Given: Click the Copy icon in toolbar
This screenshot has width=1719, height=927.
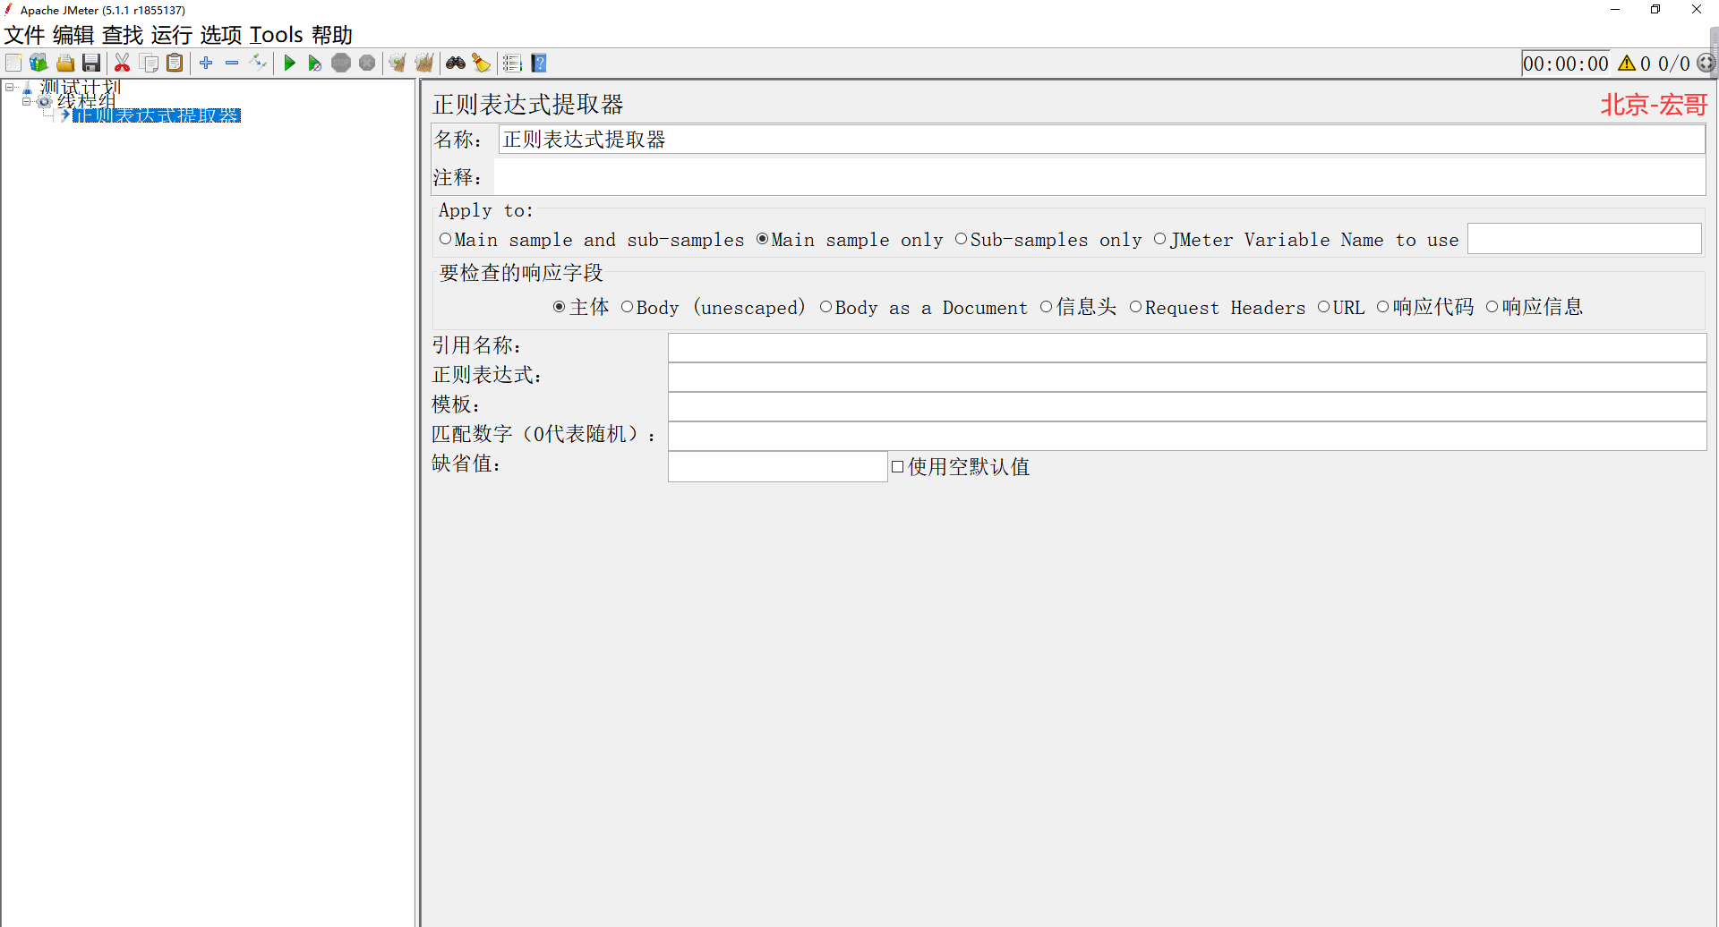Looking at the screenshot, I should coord(150,63).
